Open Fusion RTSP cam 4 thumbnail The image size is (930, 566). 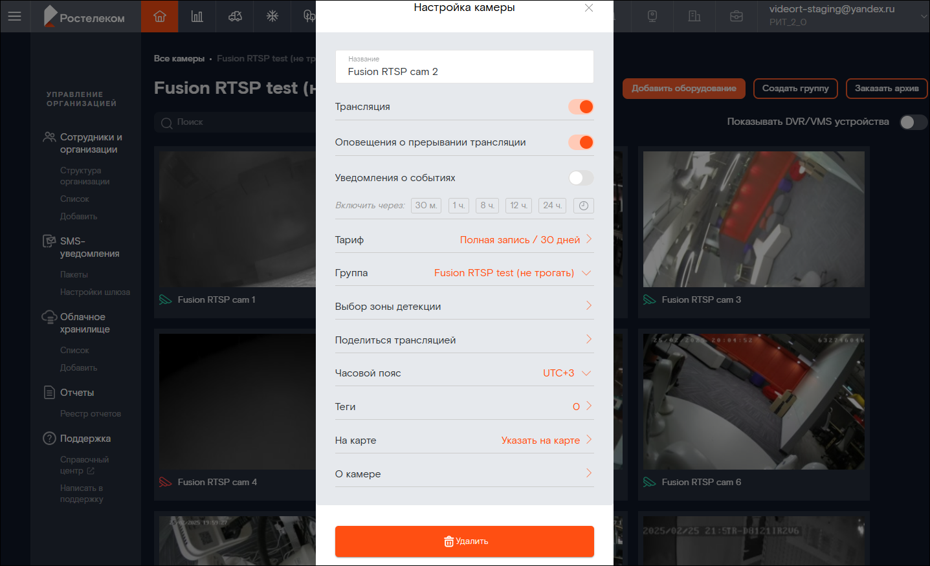coord(238,402)
